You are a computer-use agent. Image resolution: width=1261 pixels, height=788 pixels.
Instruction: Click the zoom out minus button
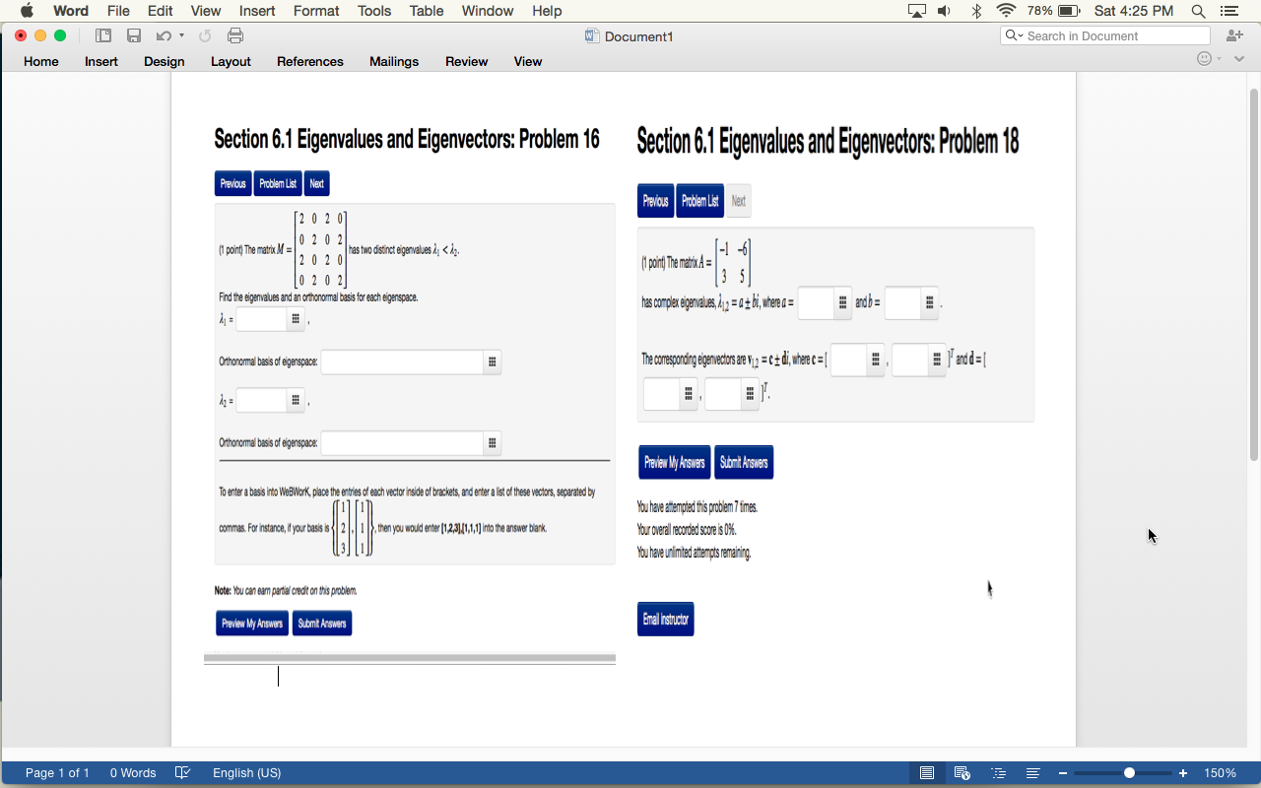click(1063, 773)
